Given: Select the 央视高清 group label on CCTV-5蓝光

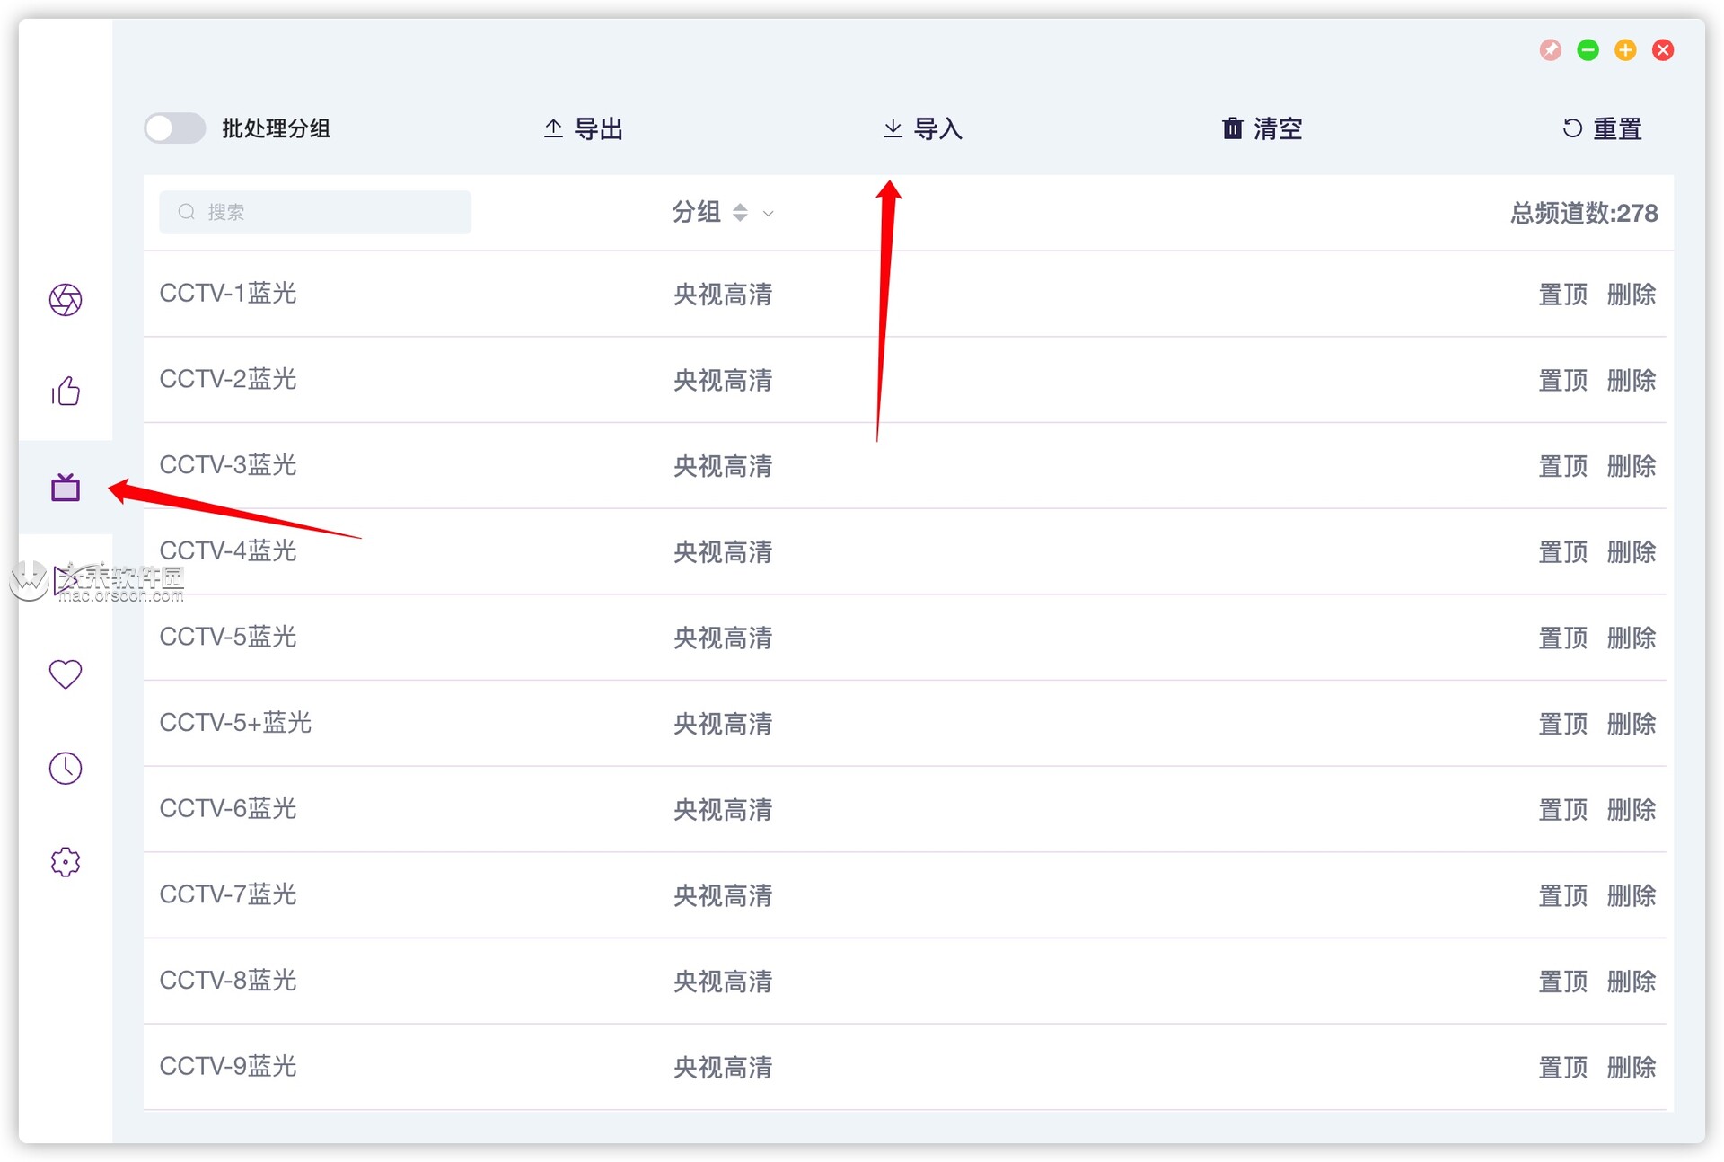Looking at the screenshot, I should point(722,638).
